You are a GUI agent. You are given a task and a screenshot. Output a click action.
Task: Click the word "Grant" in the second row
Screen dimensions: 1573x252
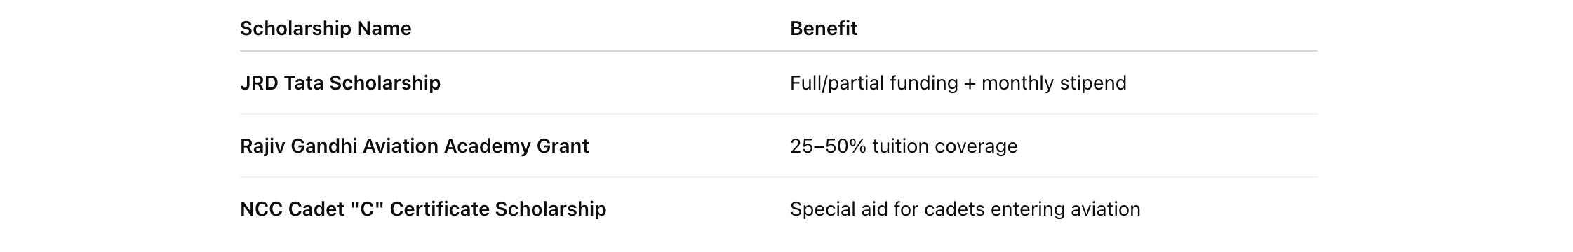tap(563, 146)
